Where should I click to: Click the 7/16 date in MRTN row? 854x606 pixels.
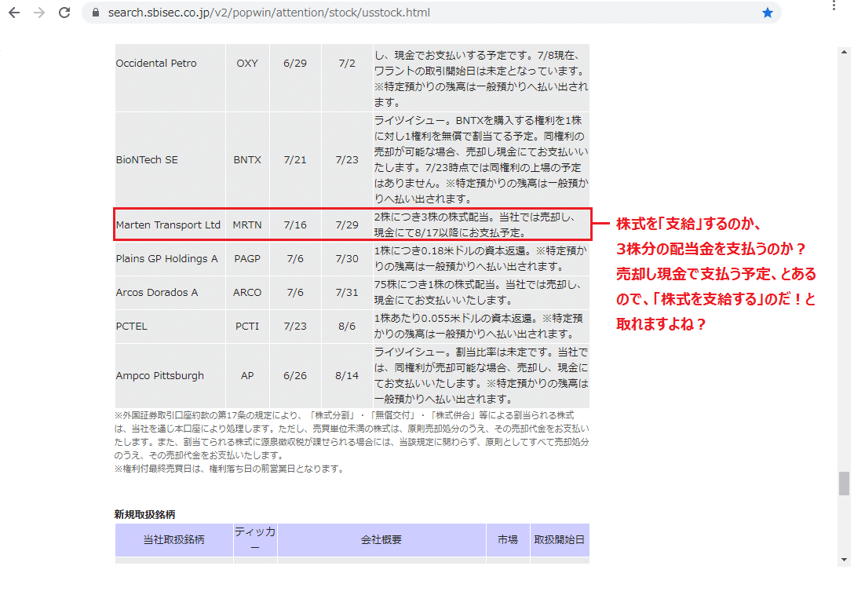coord(295,225)
